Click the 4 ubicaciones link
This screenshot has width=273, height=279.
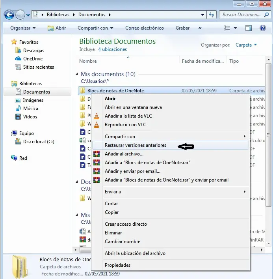[113, 49]
